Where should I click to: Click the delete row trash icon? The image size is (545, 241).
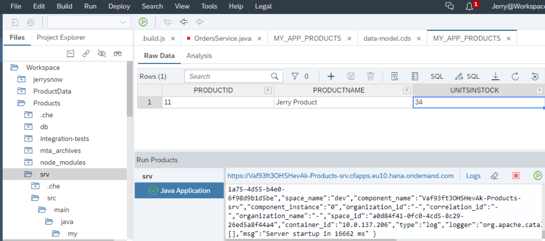(371, 77)
